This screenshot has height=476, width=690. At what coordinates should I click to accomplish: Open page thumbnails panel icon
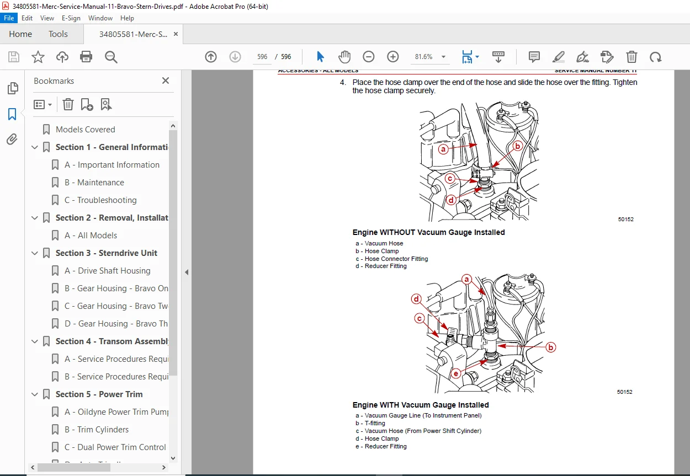(12, 88)
